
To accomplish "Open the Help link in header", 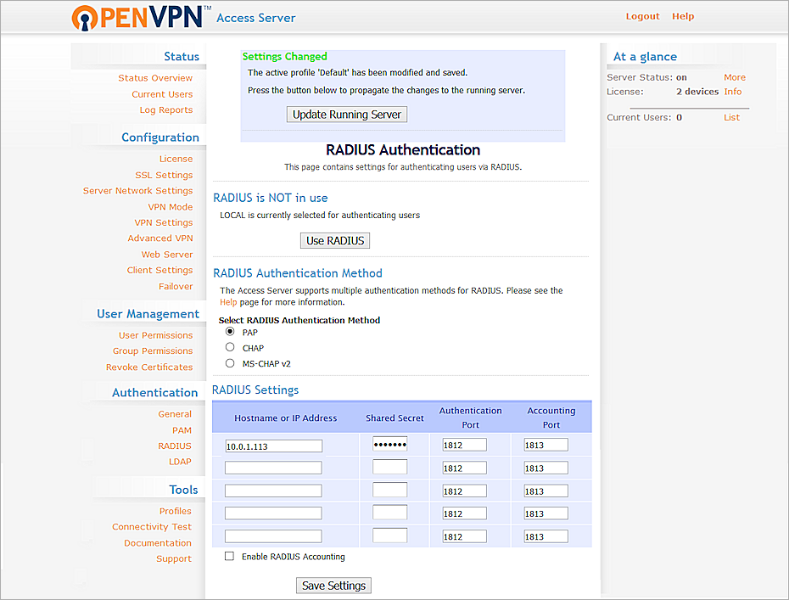I will (x=683, y=16).
